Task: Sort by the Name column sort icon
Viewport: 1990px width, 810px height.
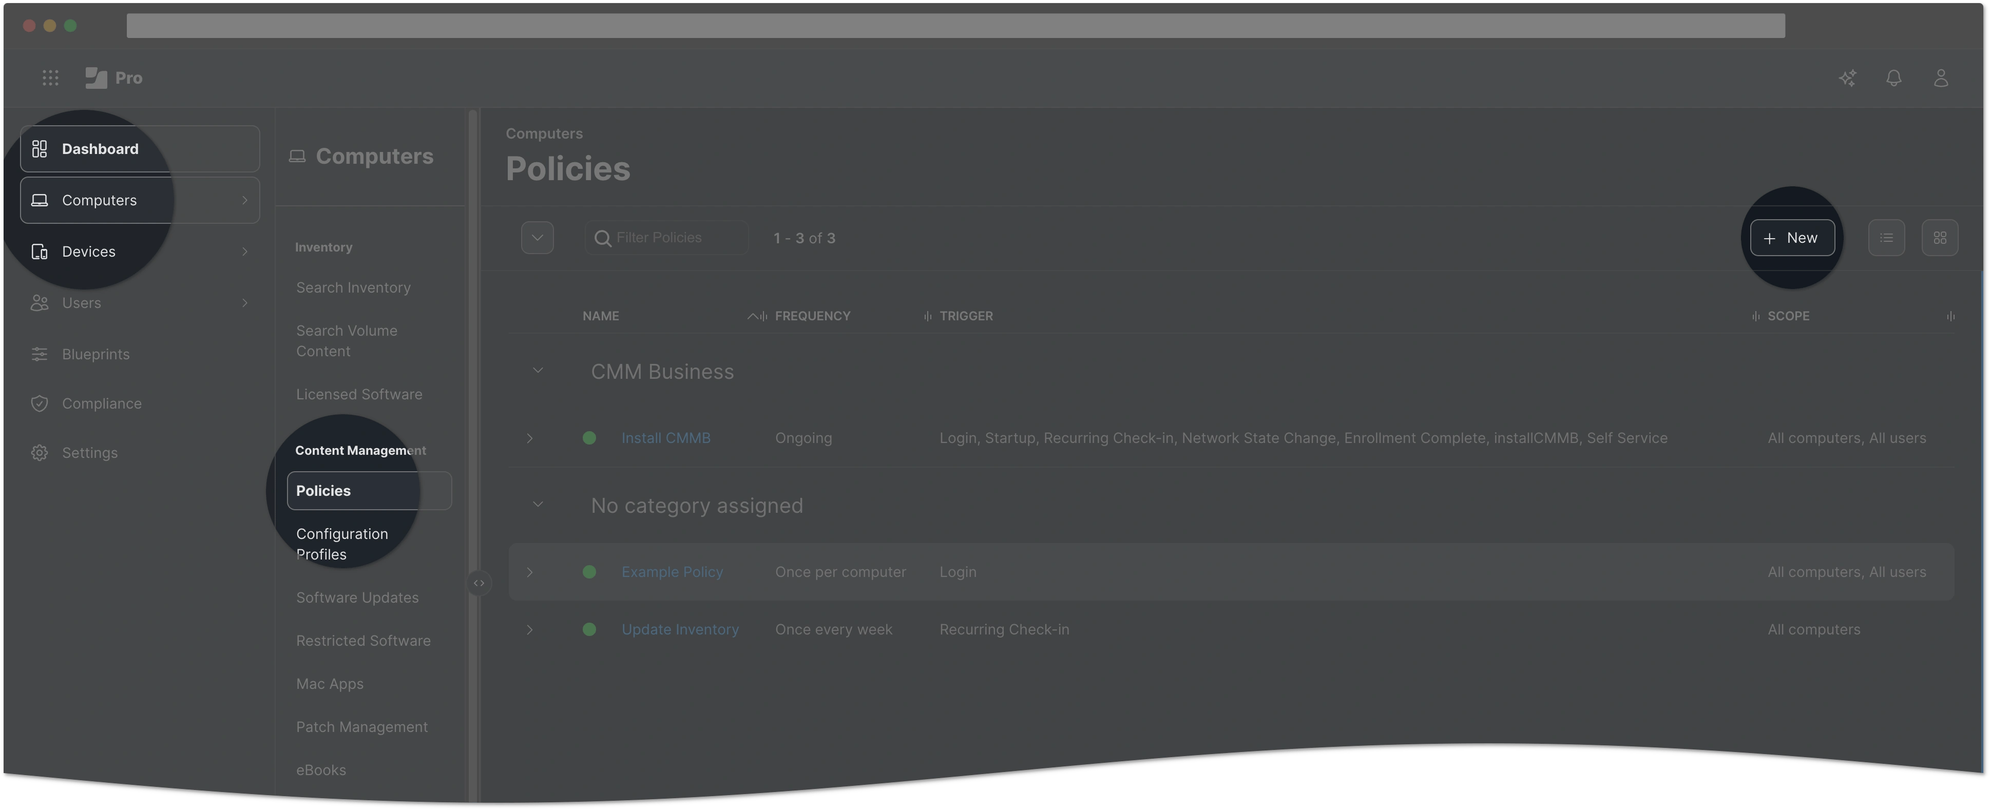Action: (x=753, y=316)
